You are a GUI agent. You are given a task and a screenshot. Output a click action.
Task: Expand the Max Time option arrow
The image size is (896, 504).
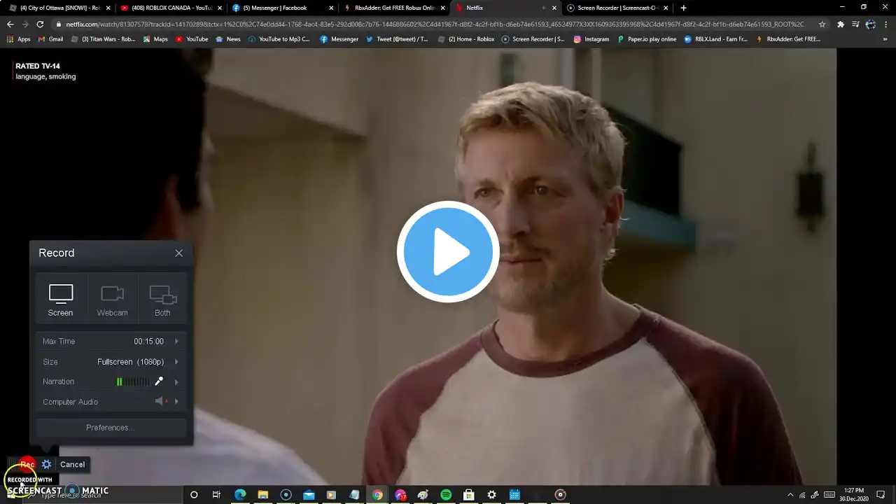(176, 342)
